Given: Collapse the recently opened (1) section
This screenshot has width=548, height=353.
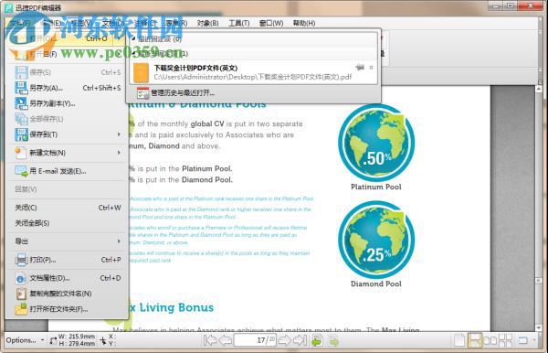Looking at the screenshot, I should click(133, 53).
